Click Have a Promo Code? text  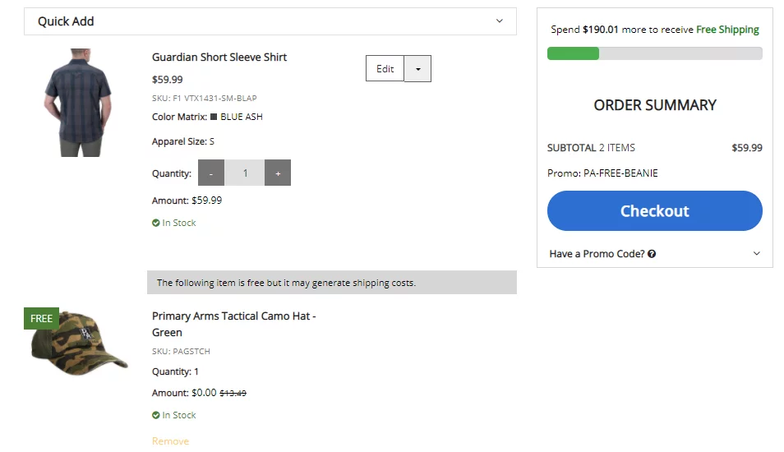597,254
